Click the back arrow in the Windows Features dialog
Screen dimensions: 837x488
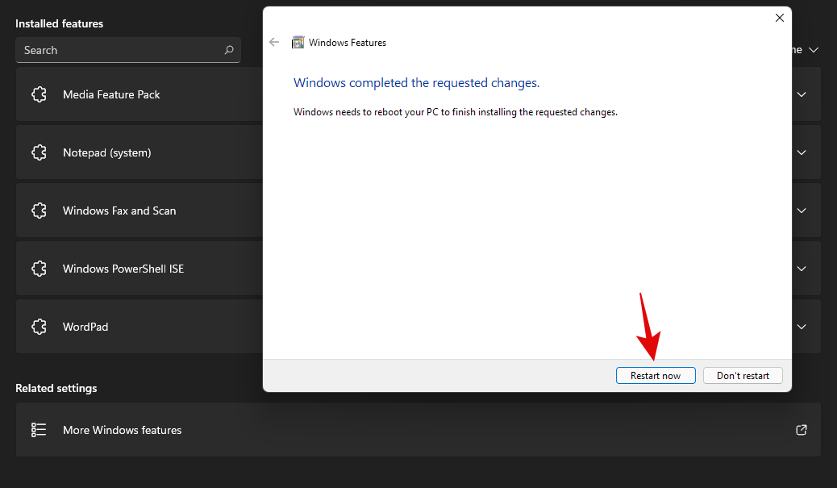coord(274,42)
